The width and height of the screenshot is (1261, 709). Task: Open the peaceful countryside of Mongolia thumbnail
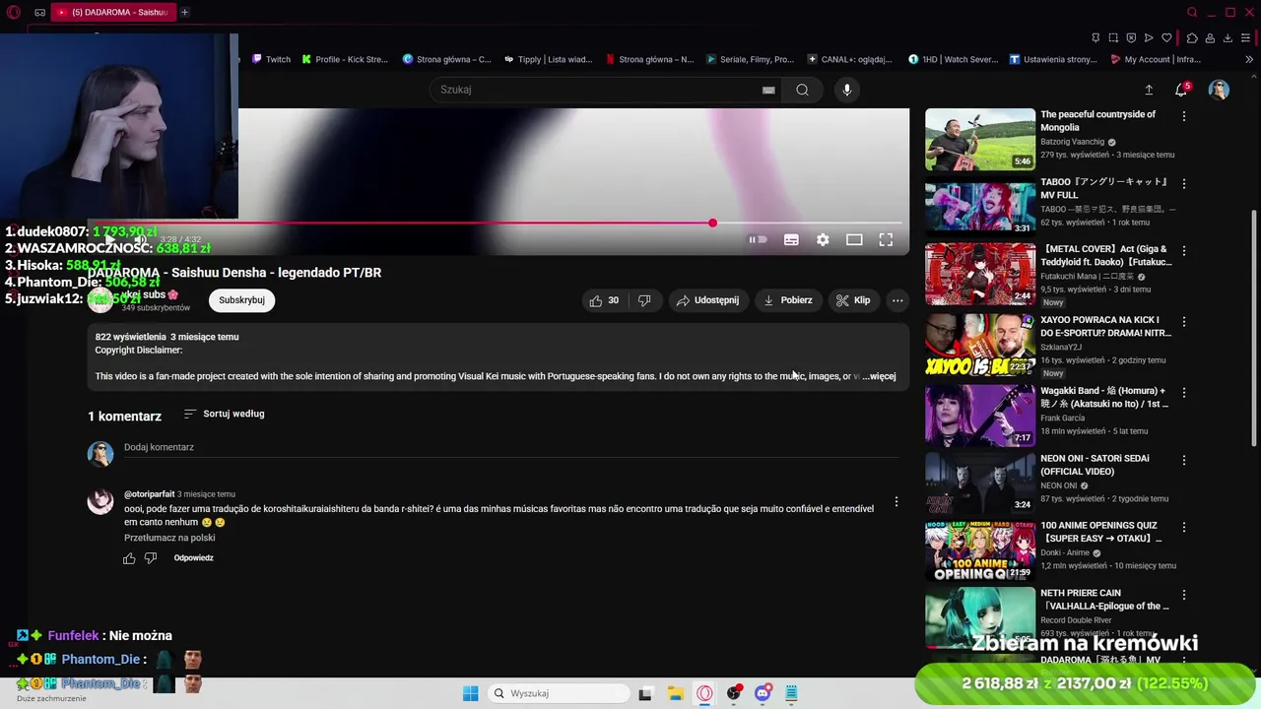tap(980, 139)
